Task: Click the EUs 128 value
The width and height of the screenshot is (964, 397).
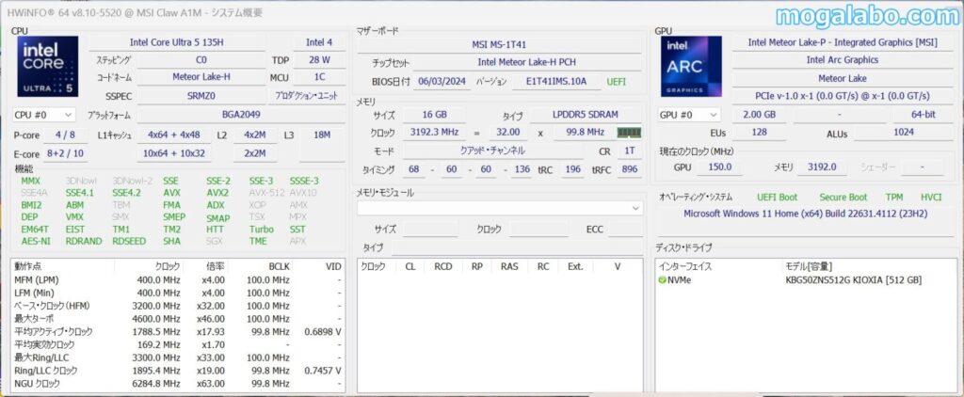Action: click(759, 133)
